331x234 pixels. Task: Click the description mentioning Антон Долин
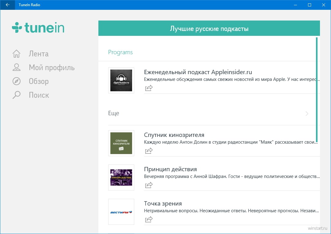[x=231, y=142]
